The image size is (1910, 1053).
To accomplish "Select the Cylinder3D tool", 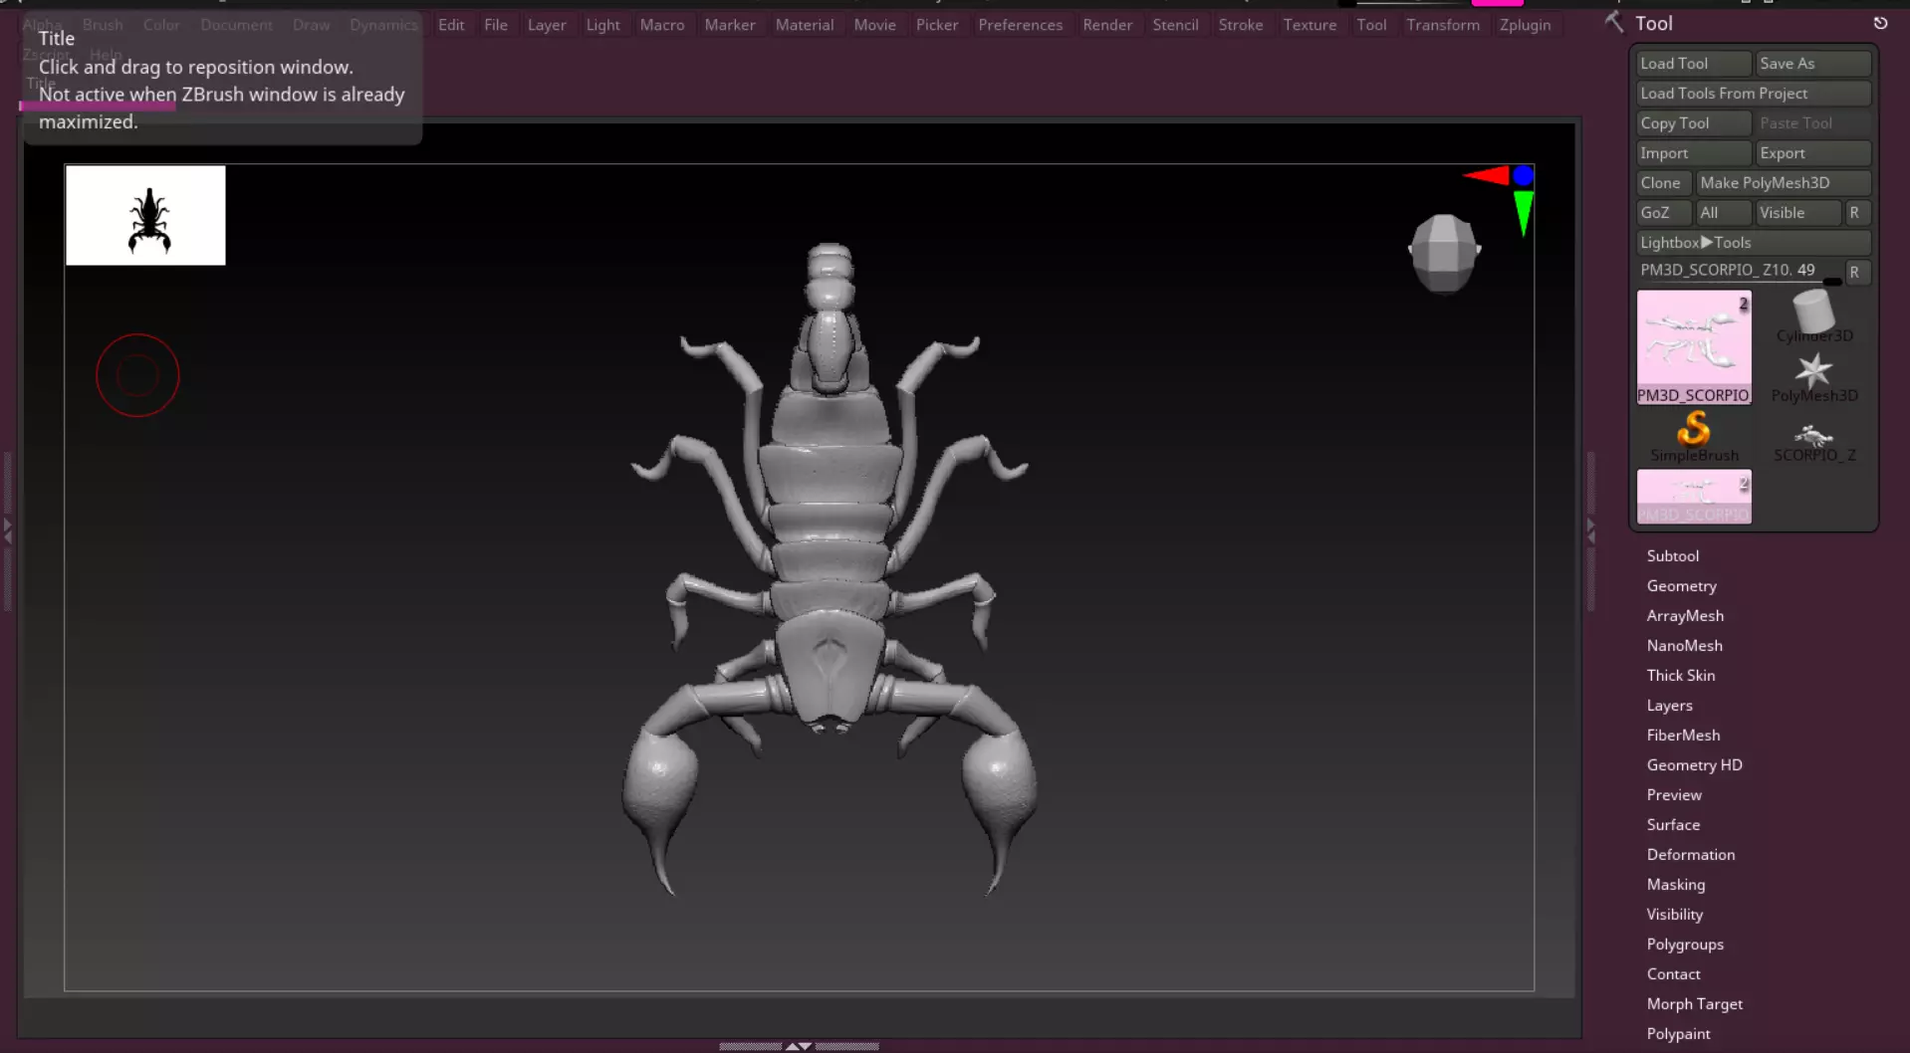I will coord(1813,316).
